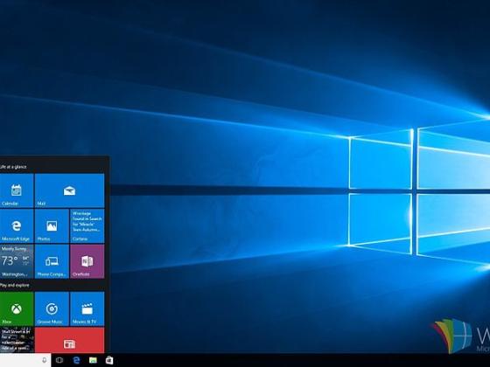Viewport: 490px width, 367px height.
Task: Open the Money tile with Wall Street headline
Action: click(17, 340)
